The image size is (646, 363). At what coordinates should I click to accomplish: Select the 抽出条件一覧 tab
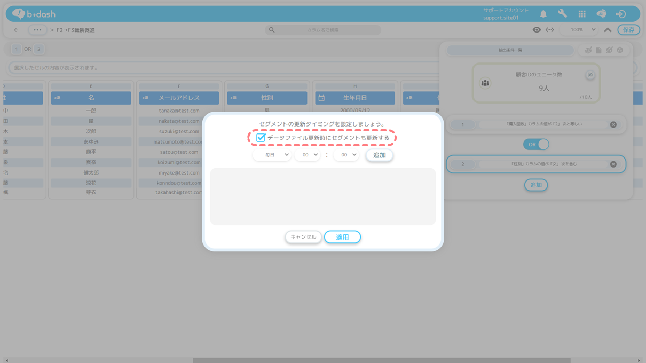point(510,50)
